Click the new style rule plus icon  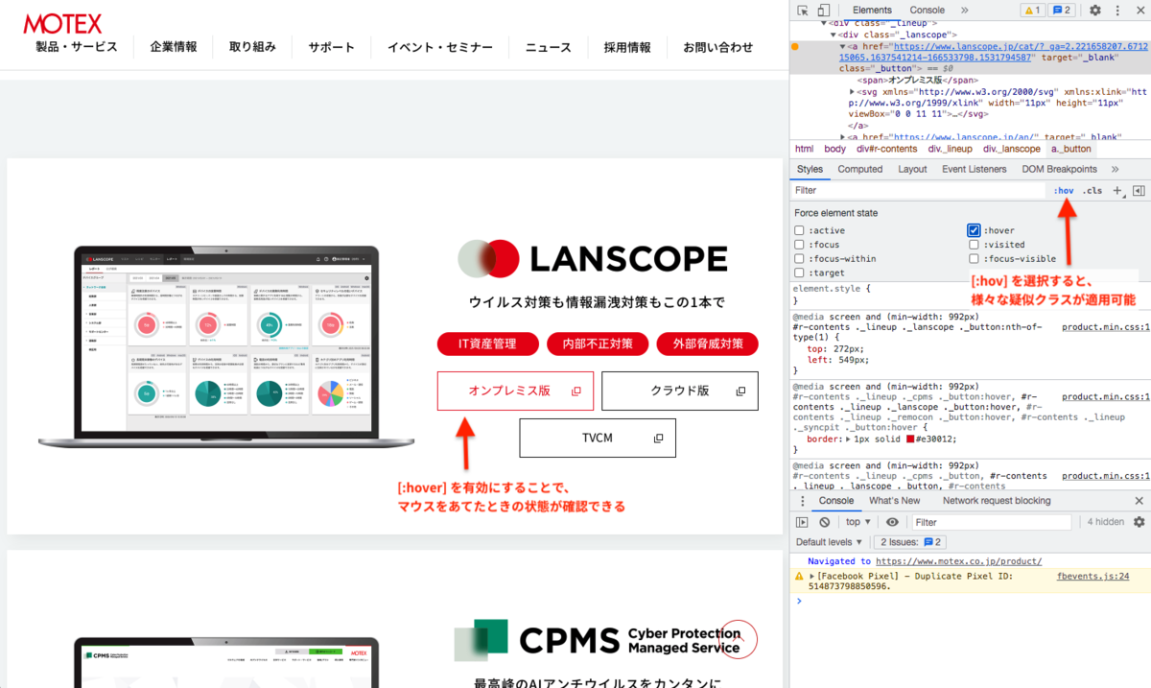click(1117, 191)
